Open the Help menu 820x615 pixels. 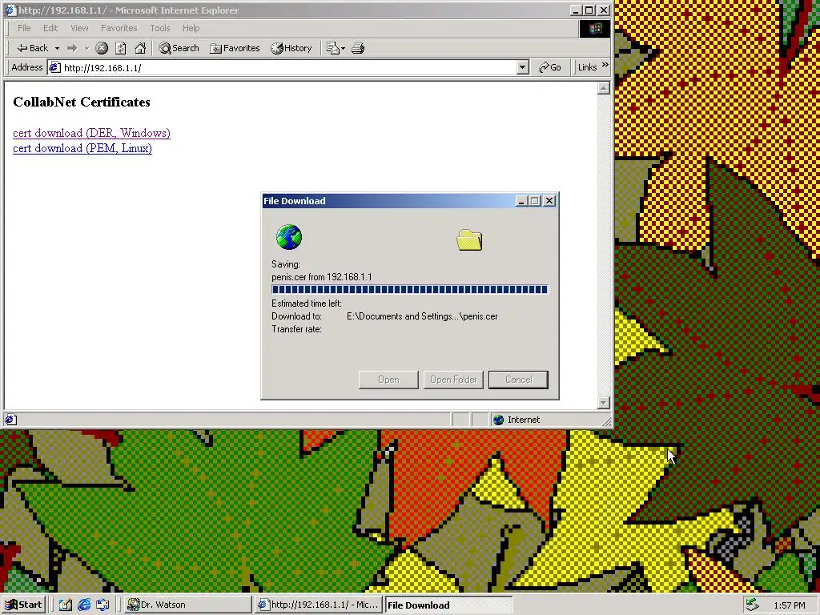pos(191,28)
